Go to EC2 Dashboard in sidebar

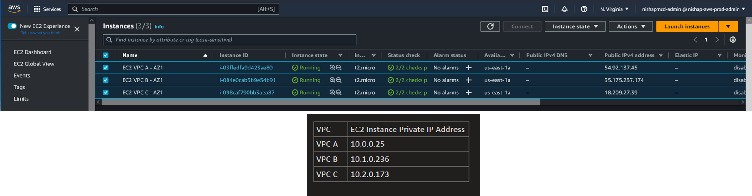point(33,52)
